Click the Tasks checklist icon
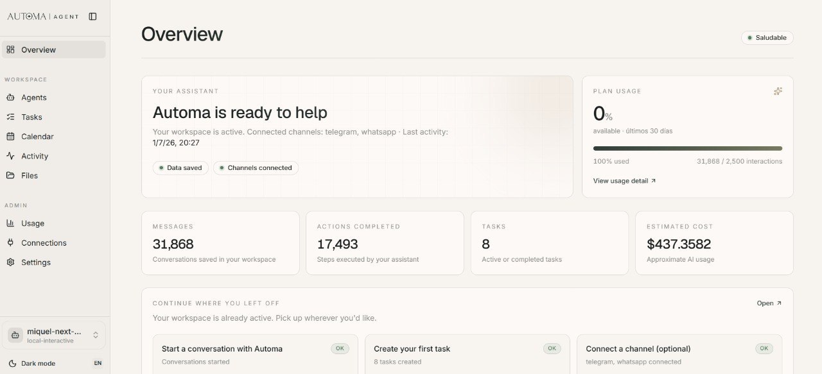This screenshot has height=374, width=822. (10, 117)
